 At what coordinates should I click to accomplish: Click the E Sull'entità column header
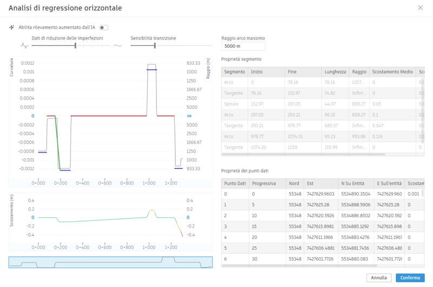coord(389,184)
